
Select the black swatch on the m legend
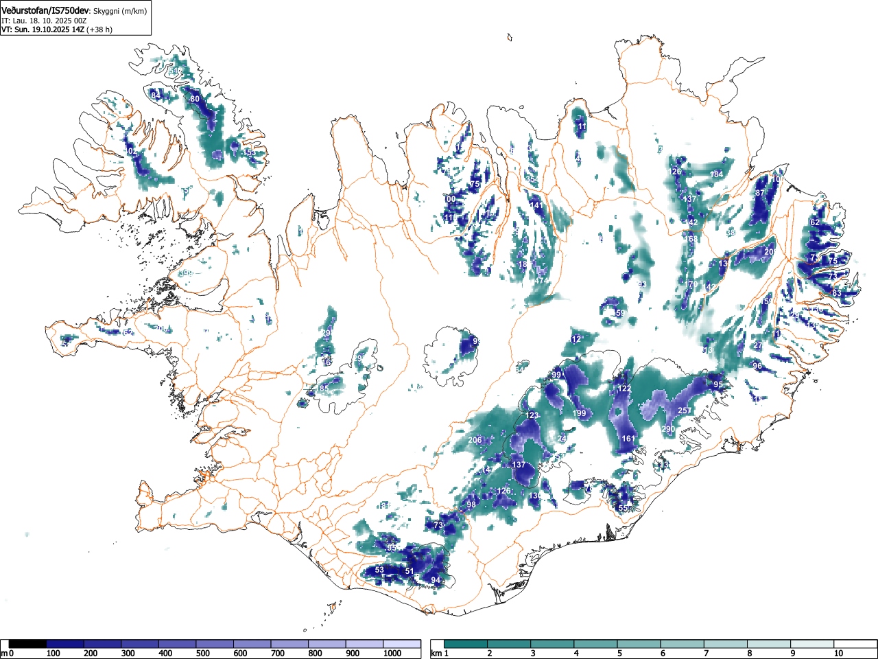tap(27, 644)
